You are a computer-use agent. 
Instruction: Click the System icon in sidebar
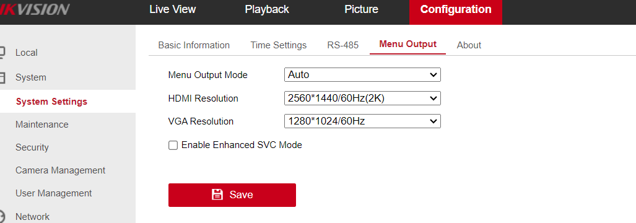2,77
